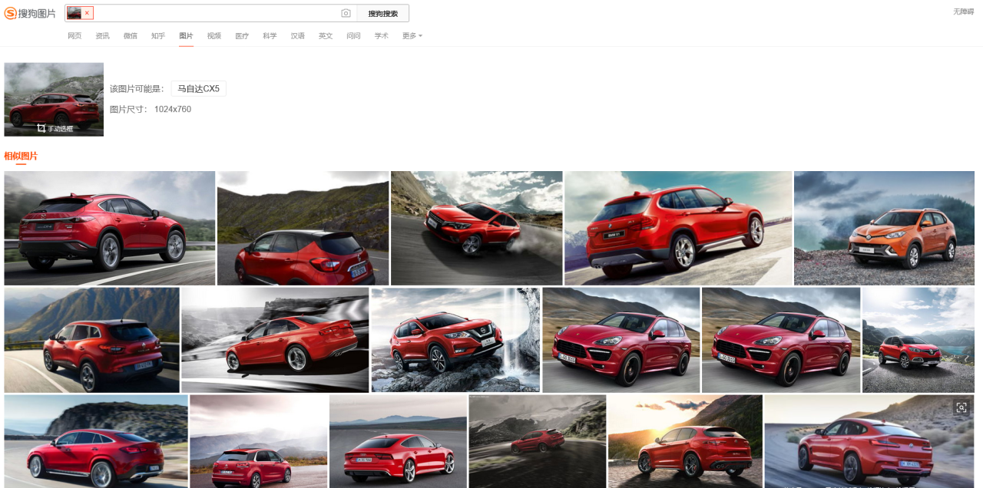Select the 相似图片 section heading
The image size is (983, 488).
pos(21,157)
